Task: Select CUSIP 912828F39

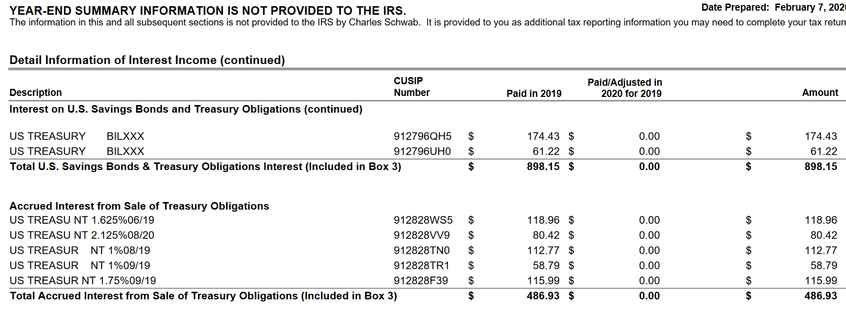Action: [420, 281]
